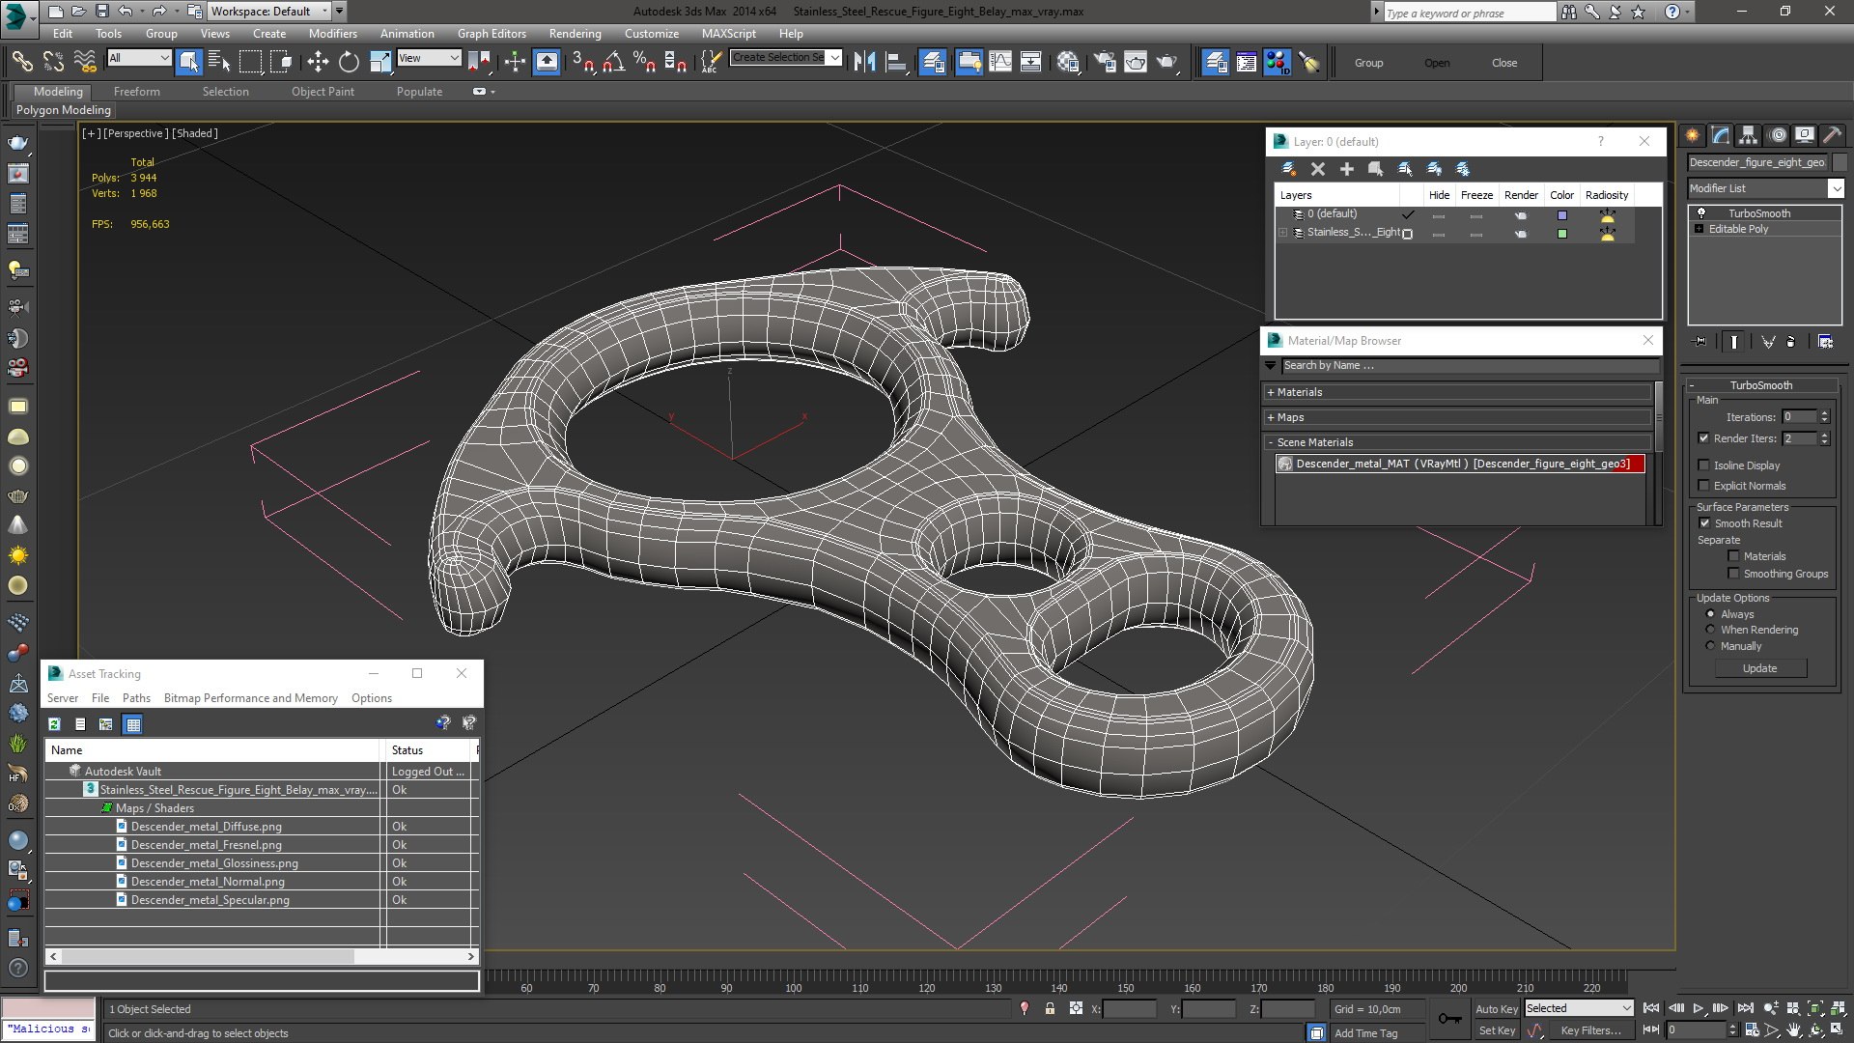Click the Undo arrow in title bar
Screen dimensions: 1854x1043
[126, 12]
